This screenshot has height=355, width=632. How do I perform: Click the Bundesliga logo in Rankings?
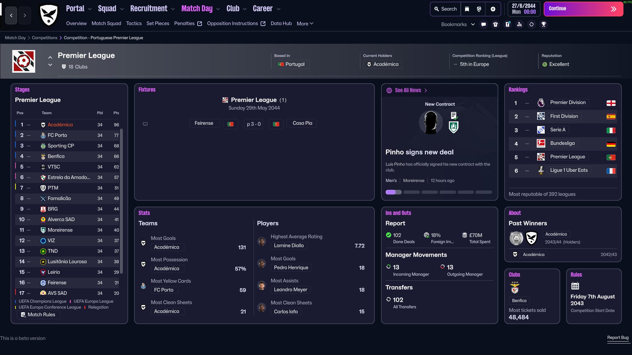[541, 143]
